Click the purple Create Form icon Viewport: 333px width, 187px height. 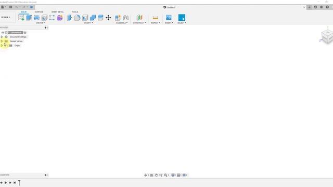60,18
